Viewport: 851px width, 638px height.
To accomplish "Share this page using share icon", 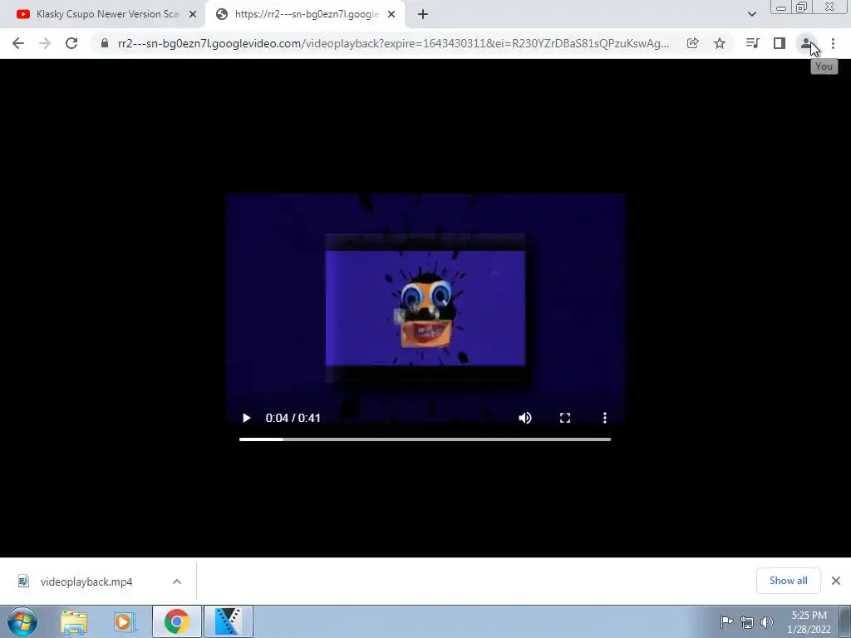I will pyautogui.click(x=692, y=43).
